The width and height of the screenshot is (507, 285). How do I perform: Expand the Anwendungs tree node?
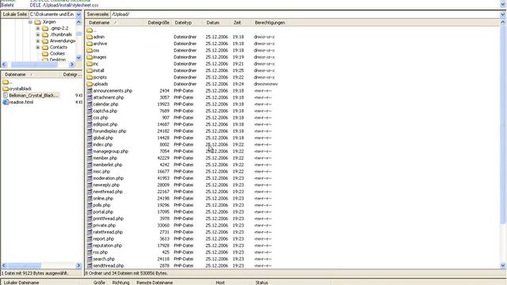click(x=38, y=41)
